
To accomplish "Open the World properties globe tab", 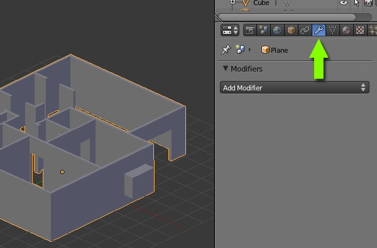I will (x=277, y=30).
